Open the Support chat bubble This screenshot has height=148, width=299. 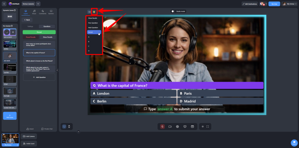click(294, 143)
